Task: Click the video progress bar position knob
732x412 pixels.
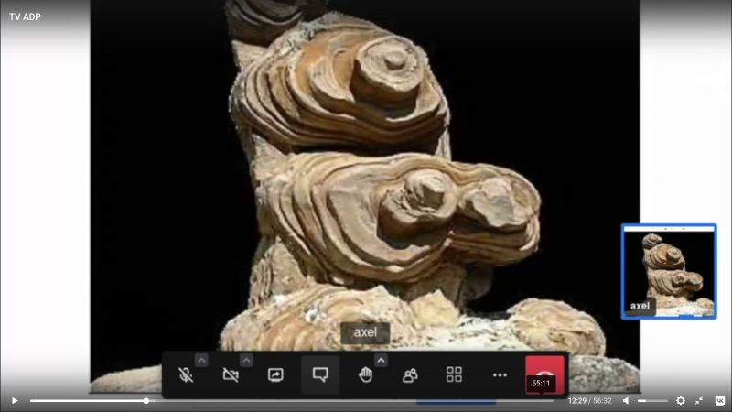Action: 146,401
